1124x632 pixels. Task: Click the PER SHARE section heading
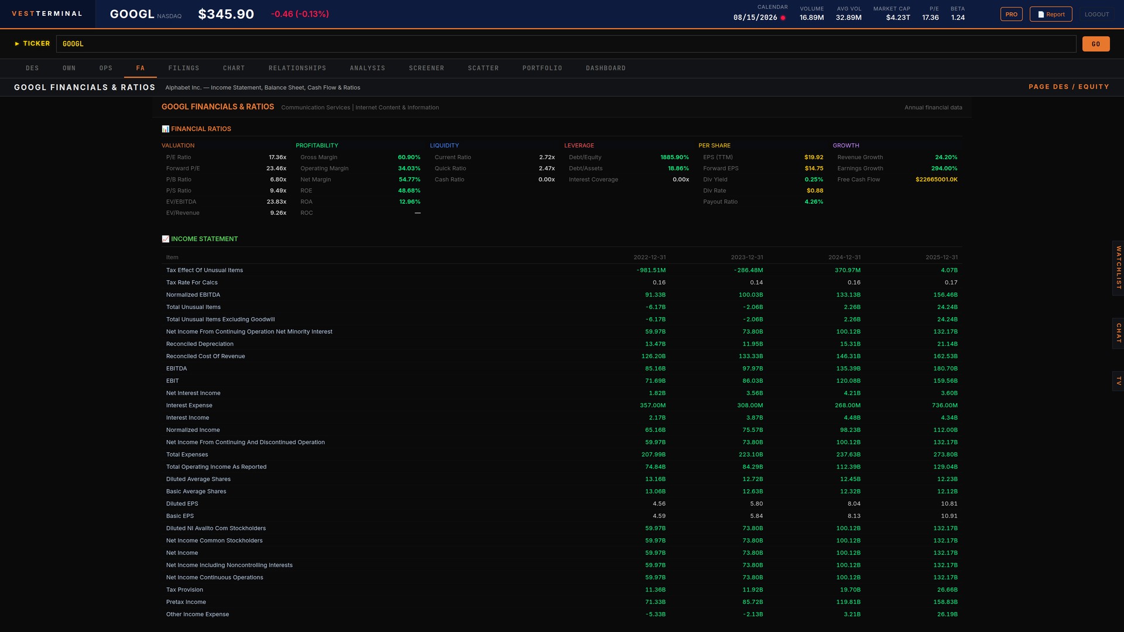(x=714, y=146)
